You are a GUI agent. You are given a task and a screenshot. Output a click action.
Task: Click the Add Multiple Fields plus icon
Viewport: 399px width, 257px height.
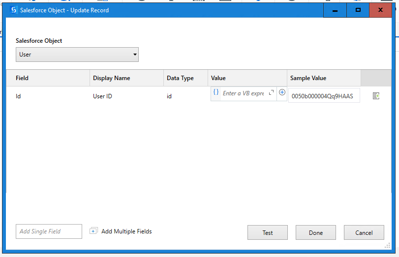tap(93, 231)
